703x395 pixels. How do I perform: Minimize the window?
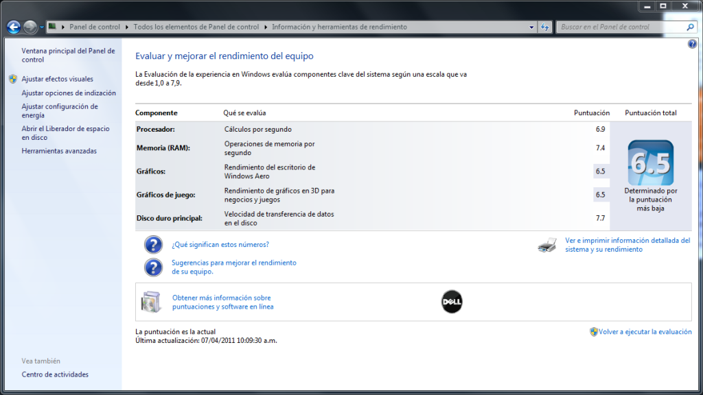point(647,6)
